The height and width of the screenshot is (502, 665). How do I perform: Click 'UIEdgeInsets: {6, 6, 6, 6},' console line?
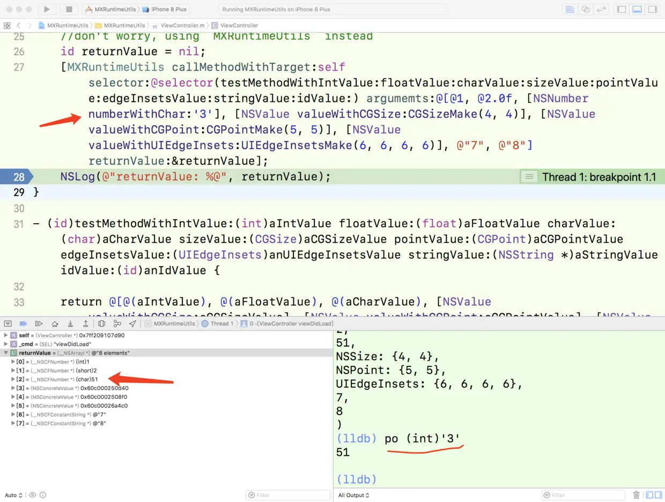tap(429, 383)
